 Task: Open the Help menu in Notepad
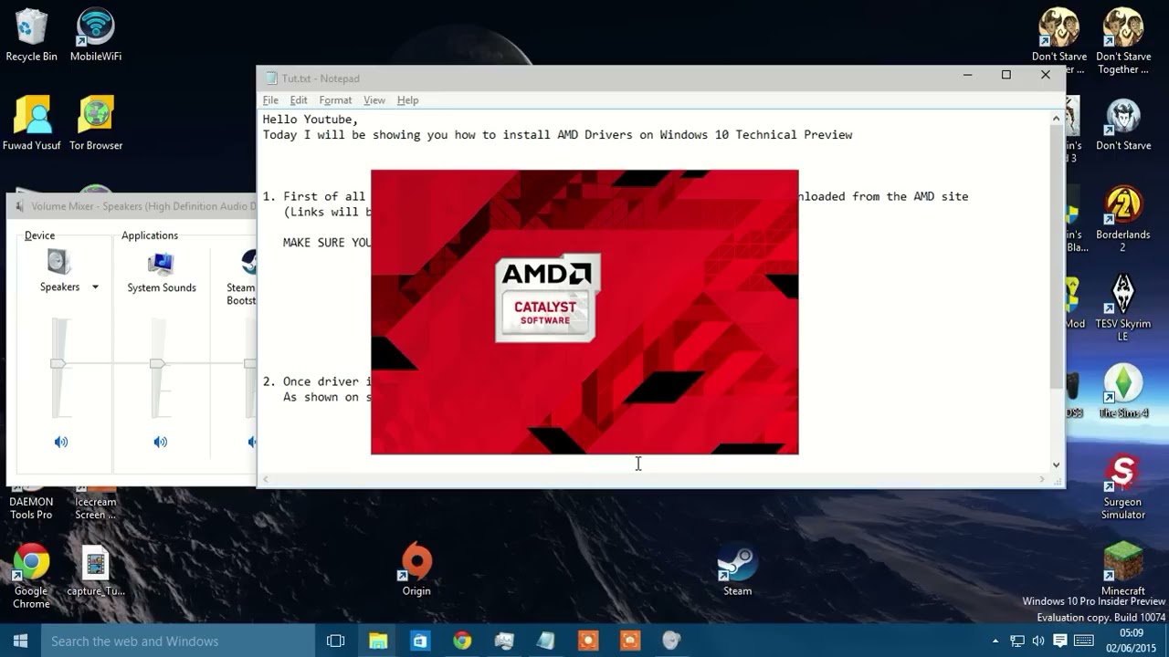407,100
